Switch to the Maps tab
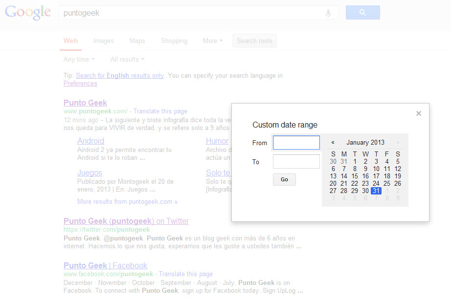The height and width of the screenshot is (303, 451). click(x=137, y=41)
